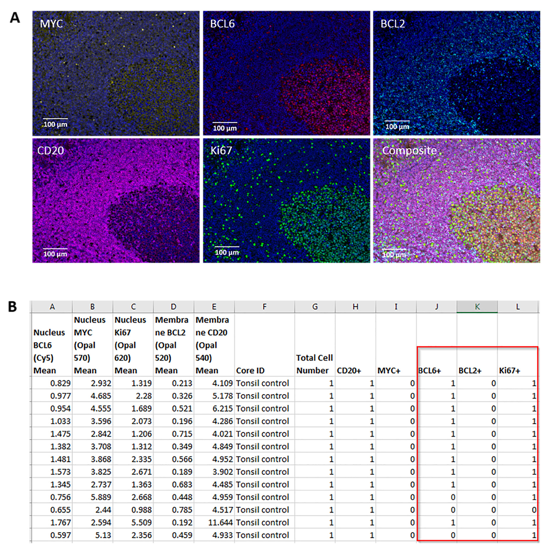Open the Ki67 green staining image

click(x=286, y=201)
